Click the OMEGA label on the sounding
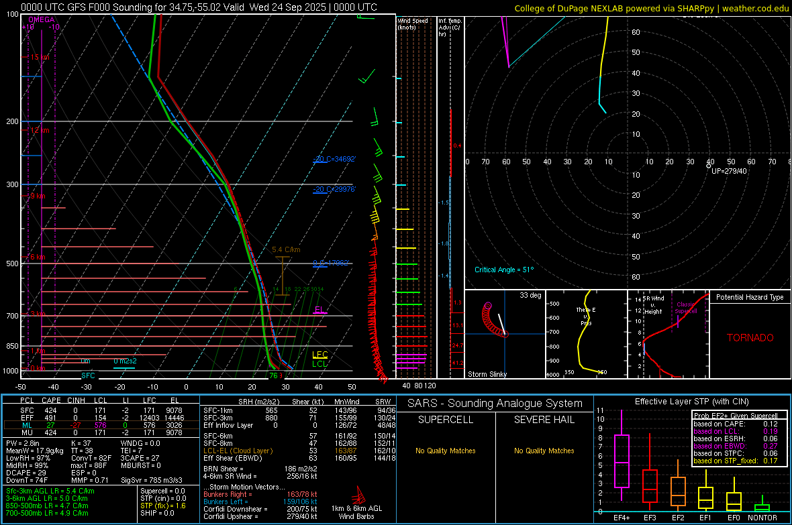Viewport: 792px width, 525px height. pos(42,19)
